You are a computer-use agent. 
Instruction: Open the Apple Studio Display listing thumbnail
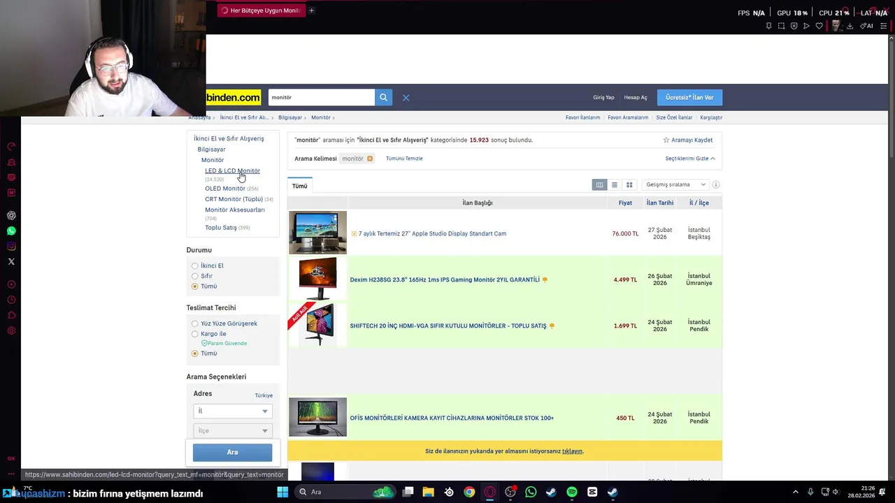pos(317,233)
